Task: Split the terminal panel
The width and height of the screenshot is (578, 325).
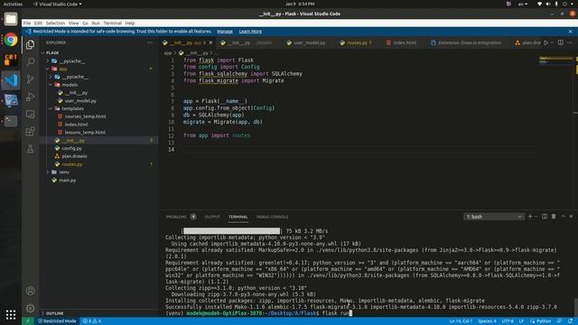Action: (545, 217)
